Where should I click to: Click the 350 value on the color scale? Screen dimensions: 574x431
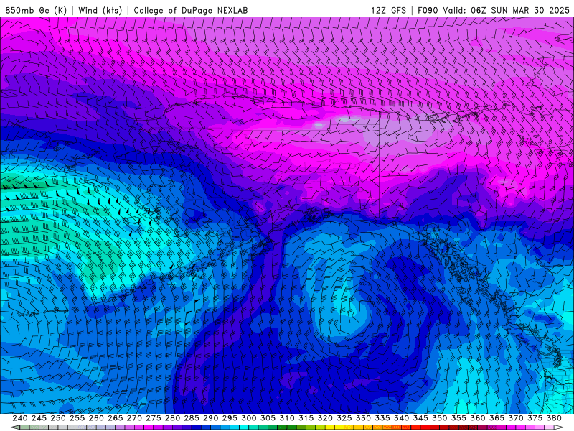[439, 418]
